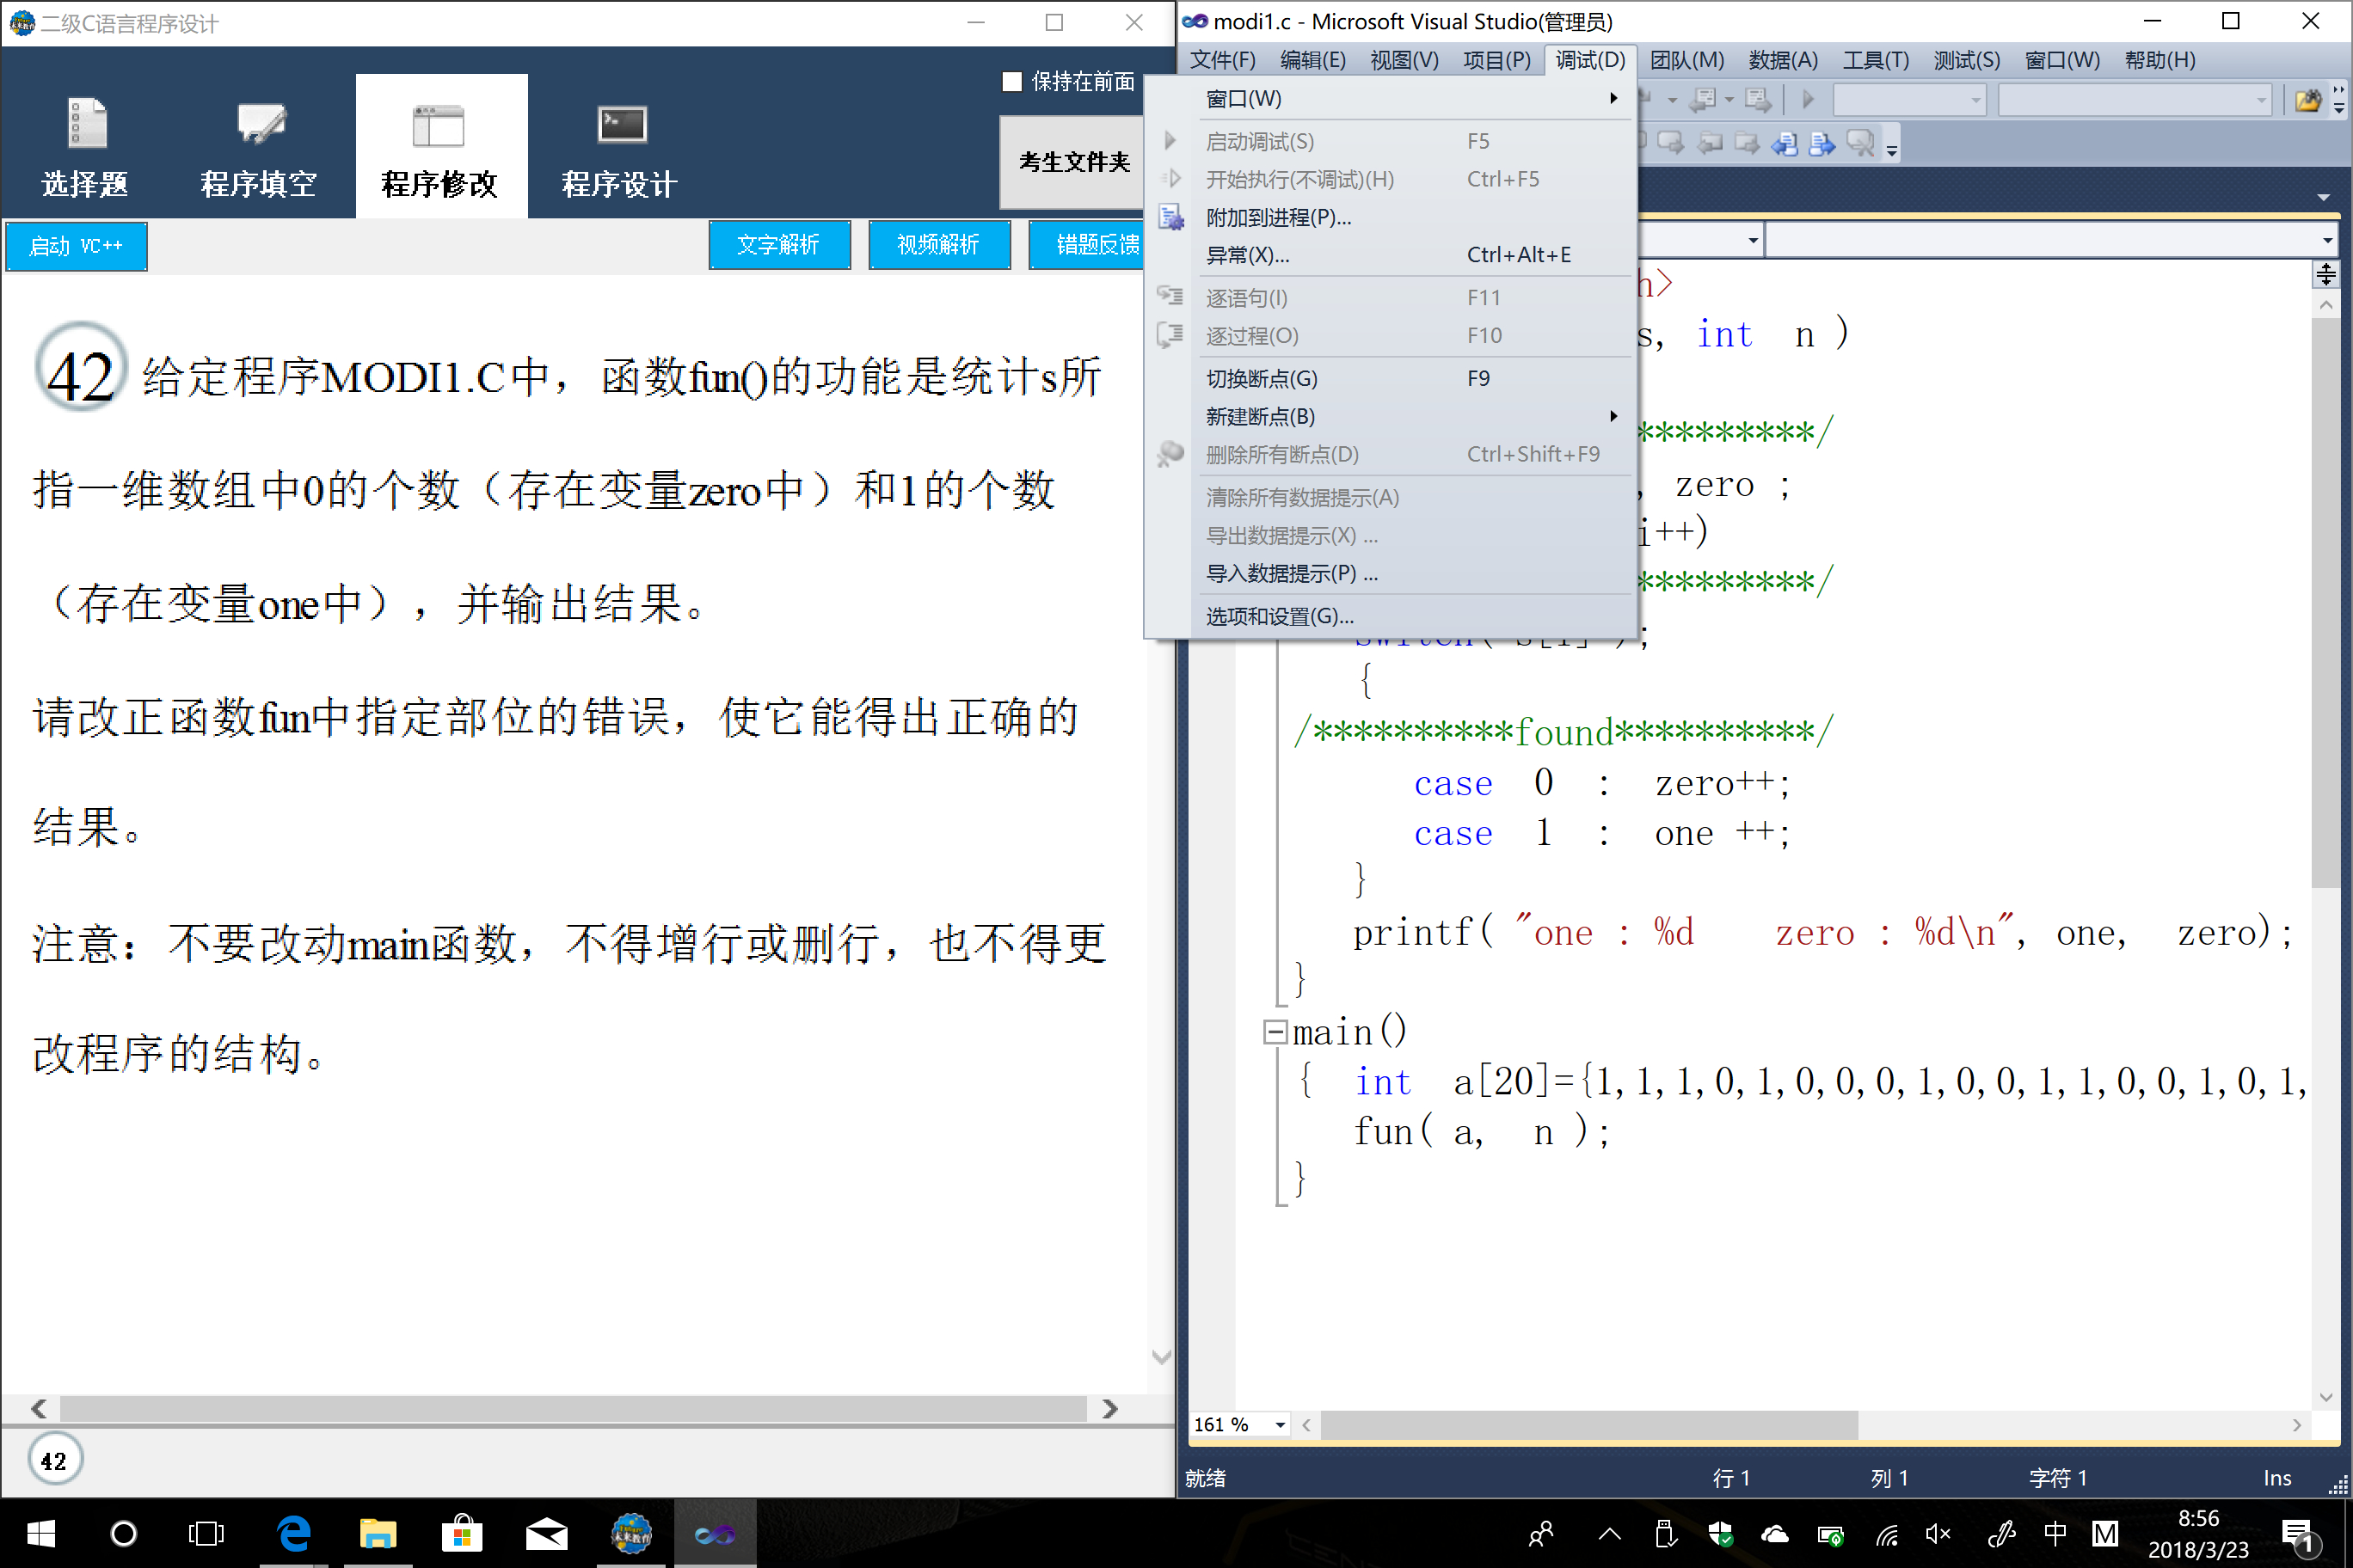Click the editor split-window handle icon

(x=2325, y=274)
